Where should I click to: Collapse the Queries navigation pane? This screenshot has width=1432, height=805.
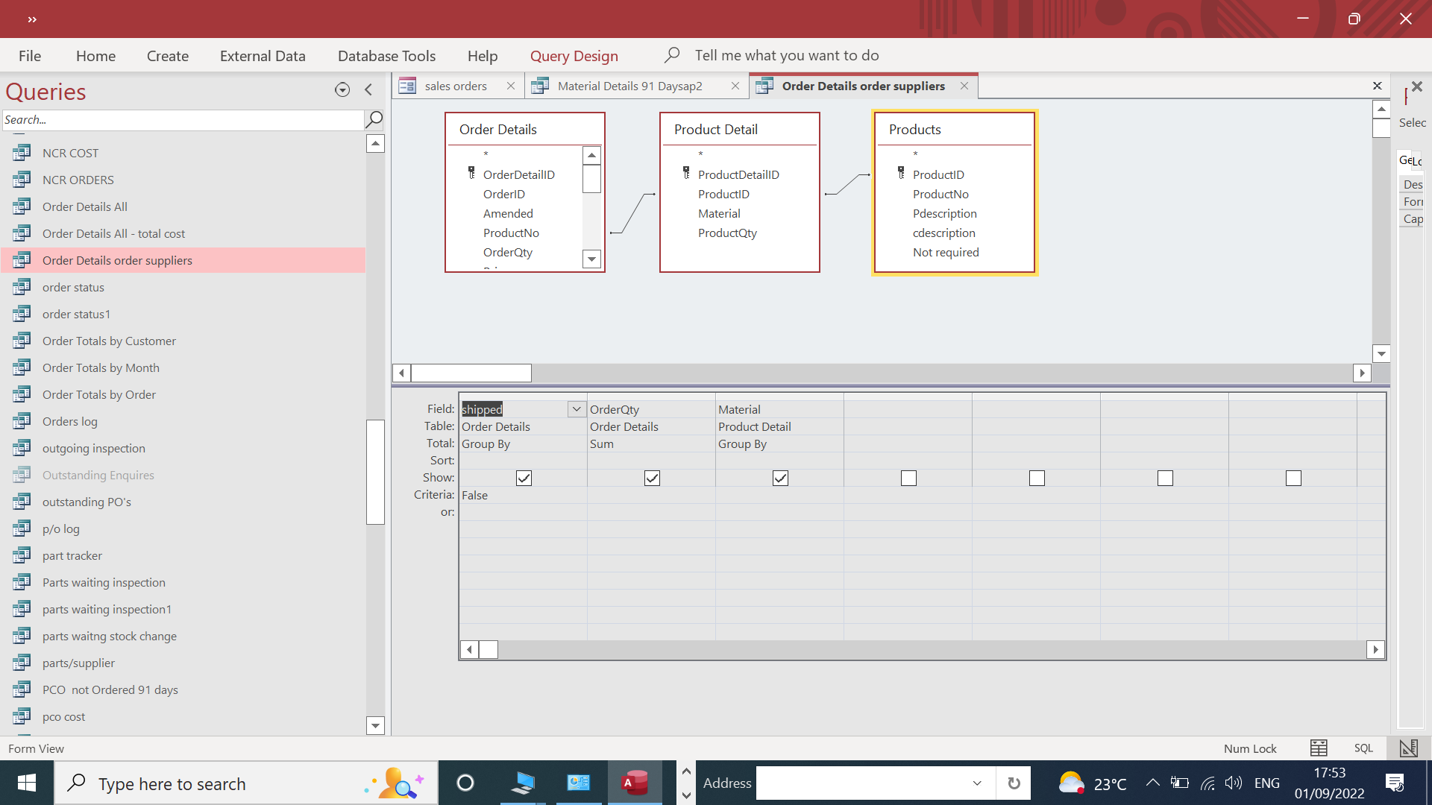pos(368,90)
